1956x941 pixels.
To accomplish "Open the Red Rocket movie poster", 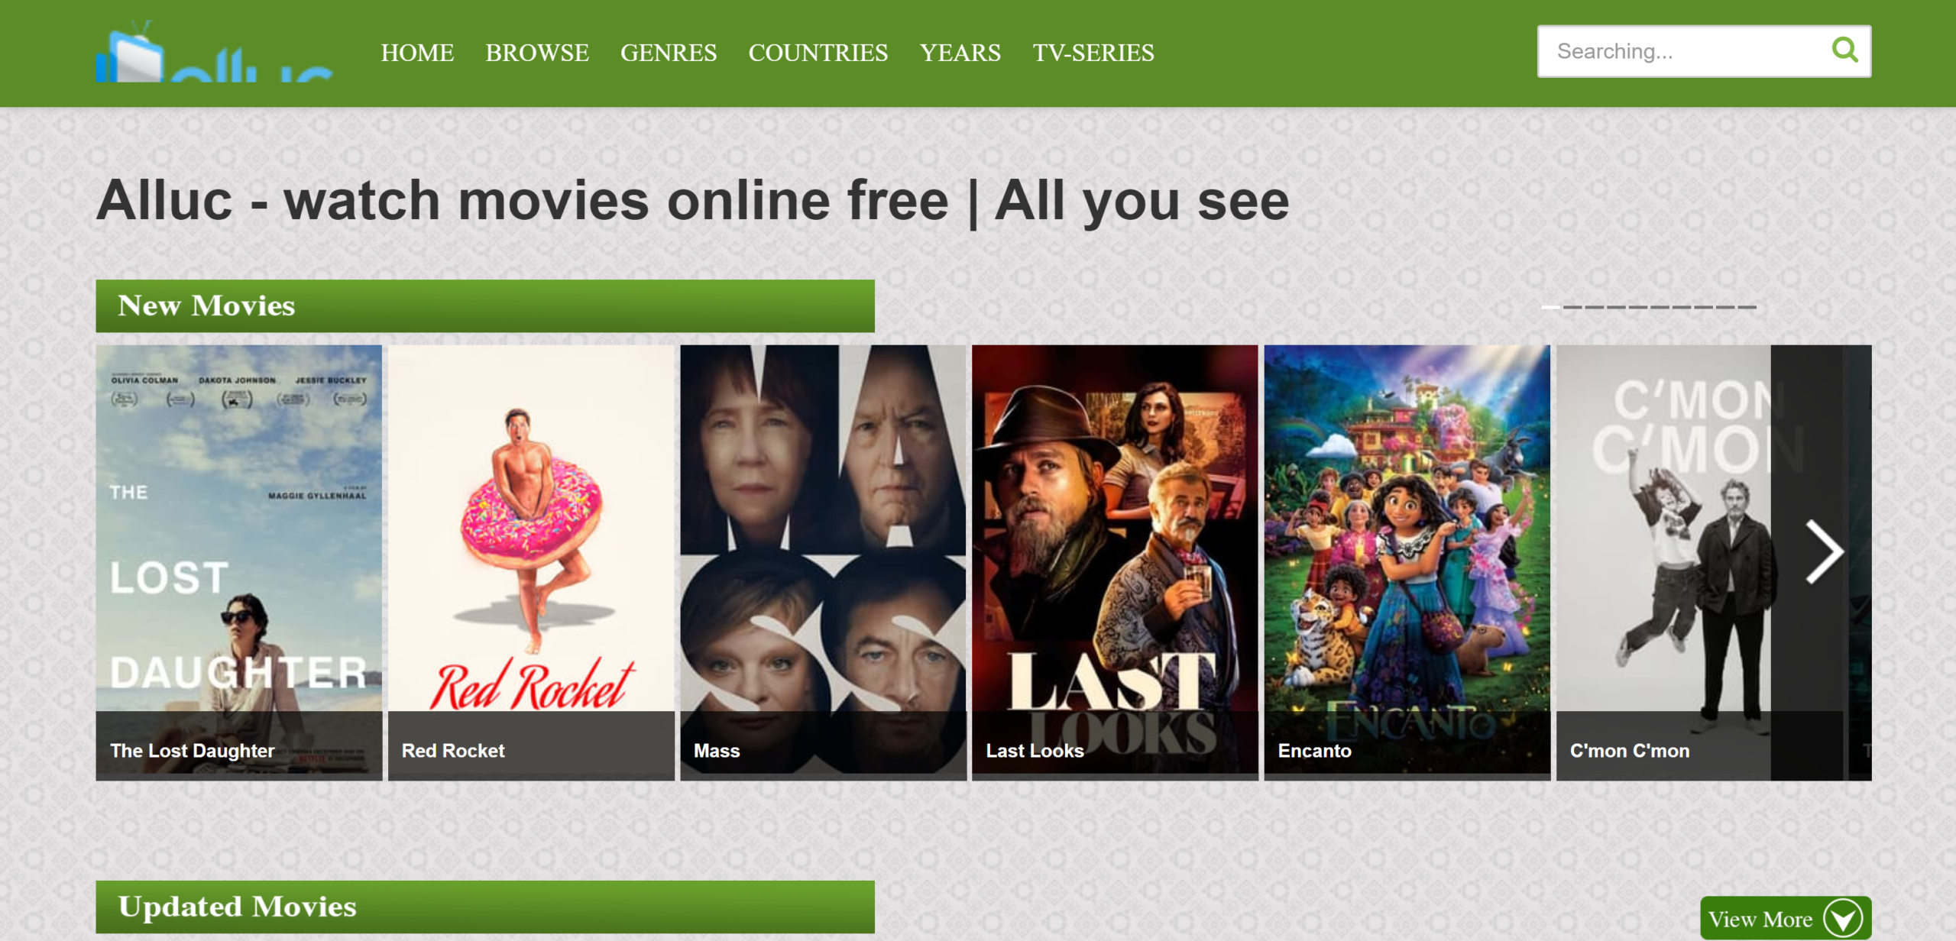I will tap(531, 562).
